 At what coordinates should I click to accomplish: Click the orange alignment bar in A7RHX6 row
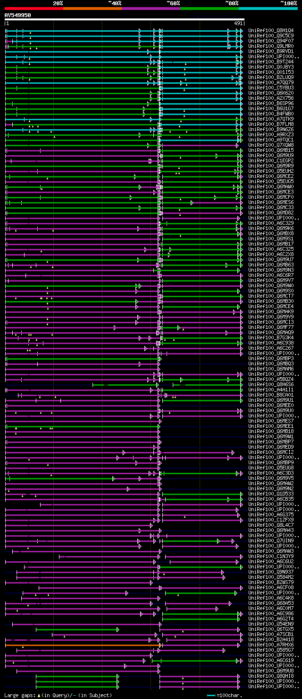pyautogui.click(x=83, y=645)
